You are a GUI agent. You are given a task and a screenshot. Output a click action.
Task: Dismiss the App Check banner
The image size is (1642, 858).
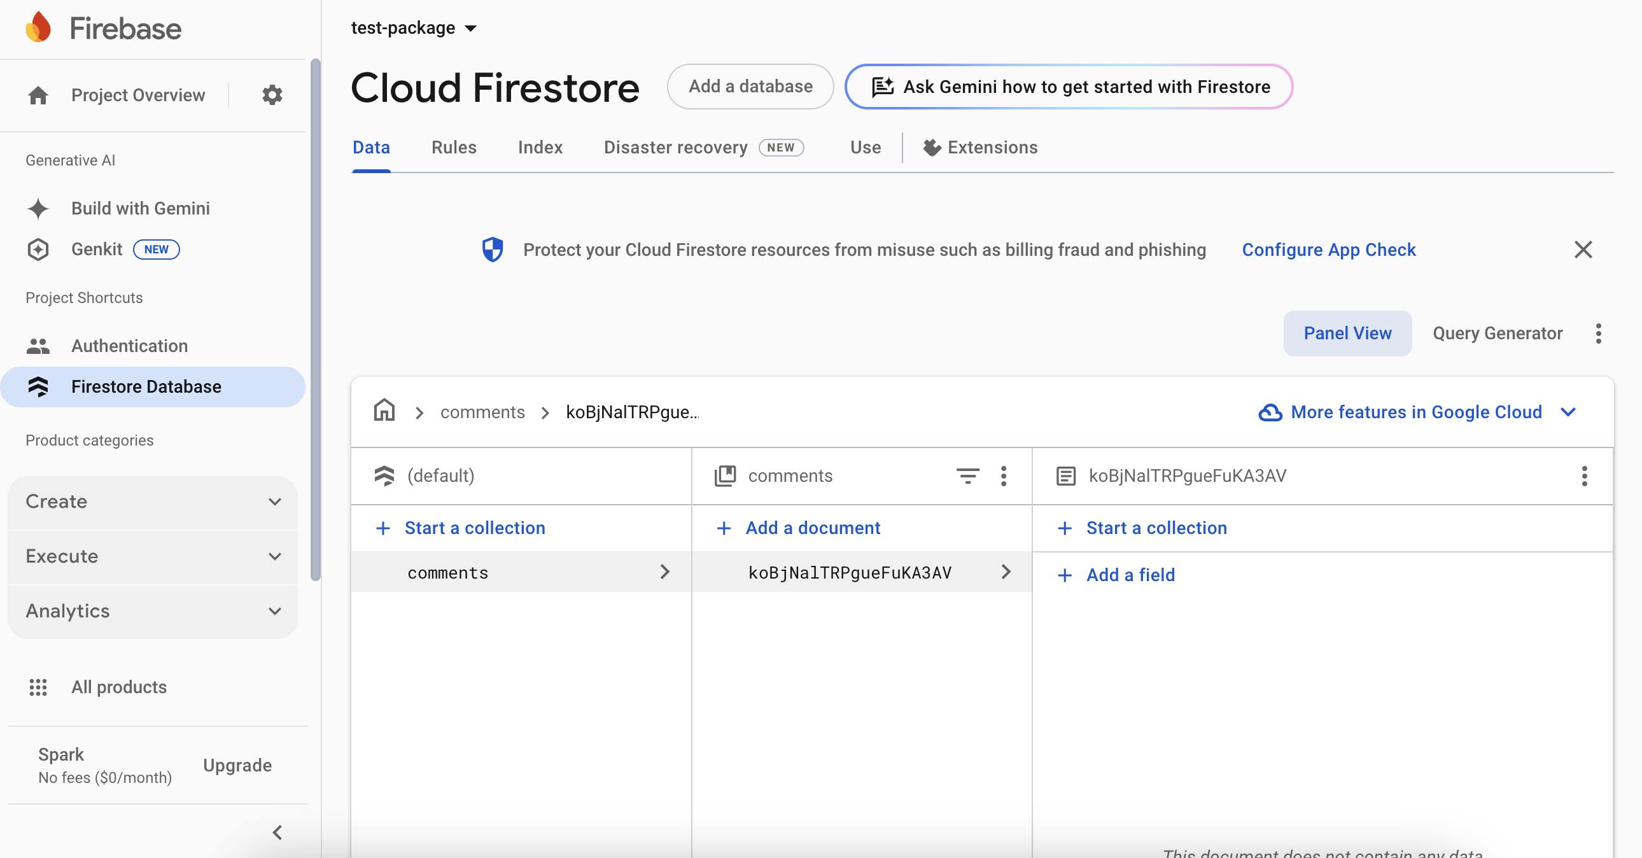tap(1583, 250)
